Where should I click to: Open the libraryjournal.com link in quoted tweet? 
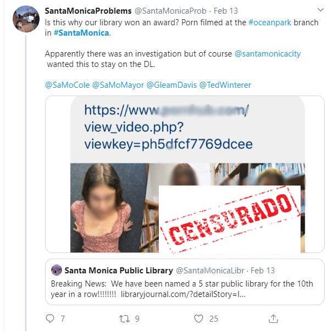click(x=183, y=294)
